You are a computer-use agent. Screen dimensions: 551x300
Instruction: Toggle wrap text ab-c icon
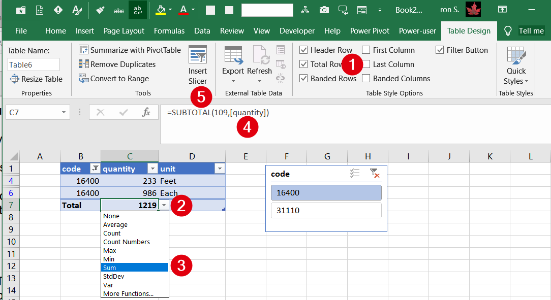point(138,10)
